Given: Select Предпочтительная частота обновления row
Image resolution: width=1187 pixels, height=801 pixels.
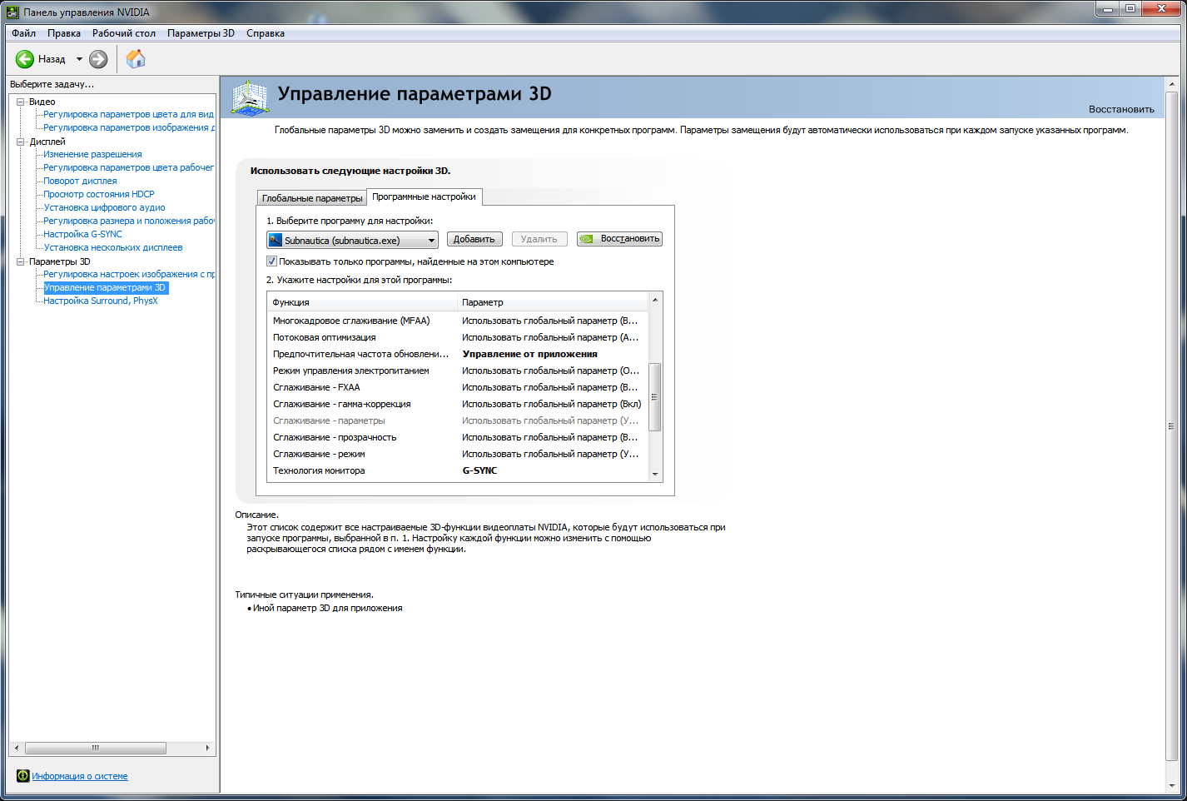Looking at the screenshot, I should click(457, 354).
